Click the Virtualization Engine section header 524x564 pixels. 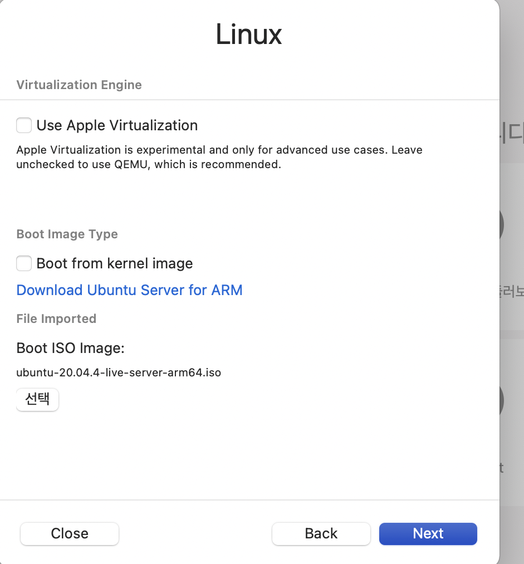(79, 85)
